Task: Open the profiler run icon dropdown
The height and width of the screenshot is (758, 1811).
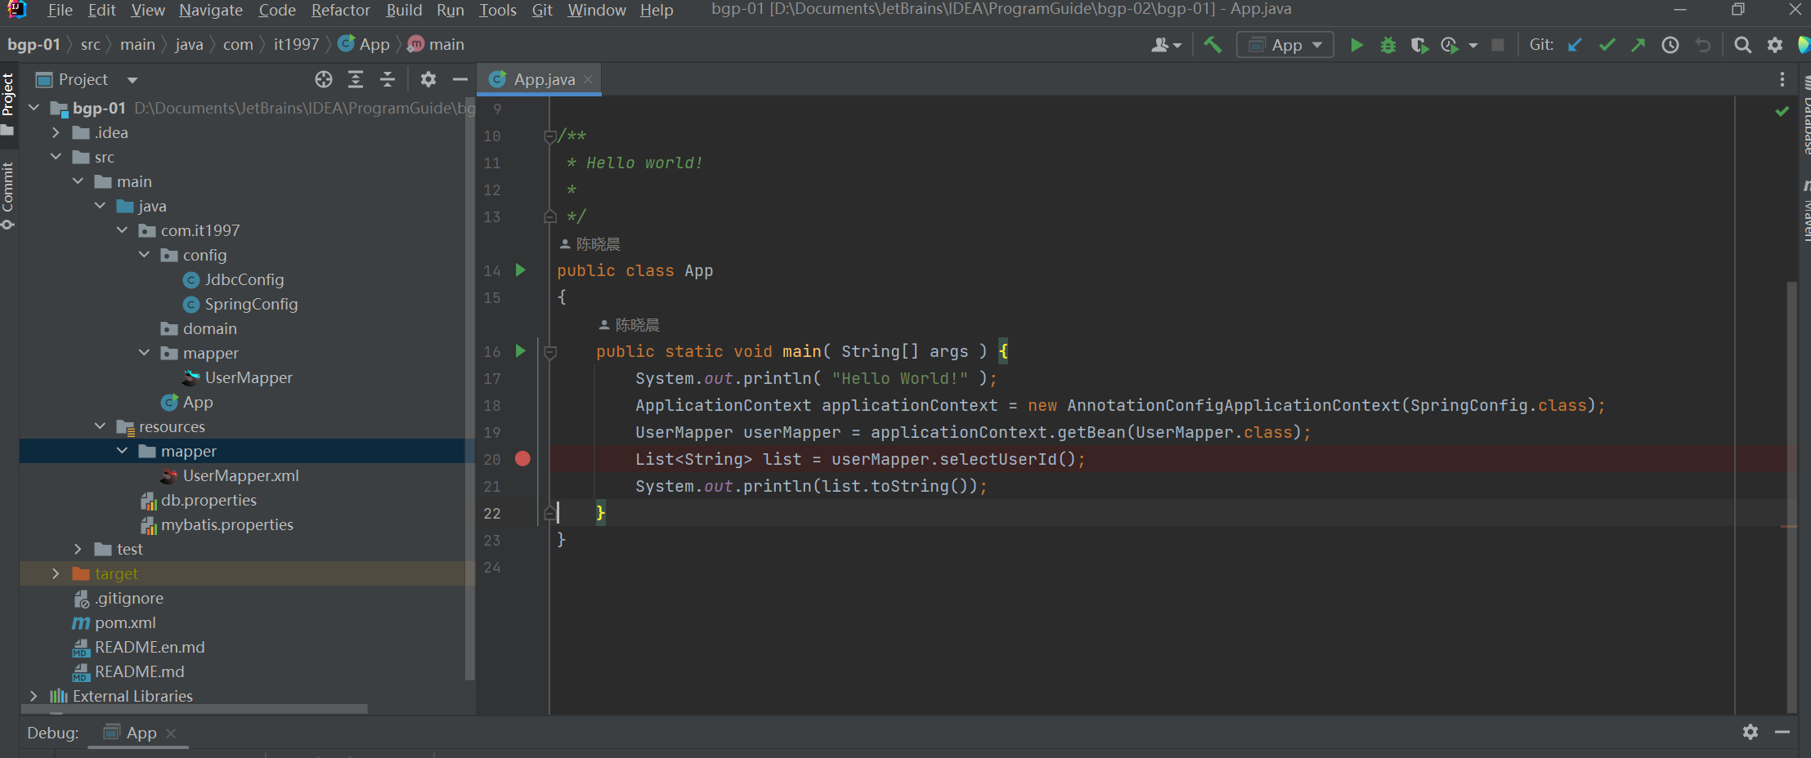Action: 1473,46
